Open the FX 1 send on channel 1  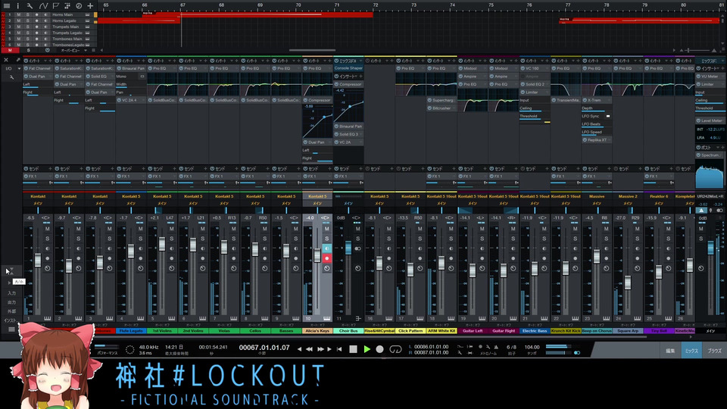38,176
